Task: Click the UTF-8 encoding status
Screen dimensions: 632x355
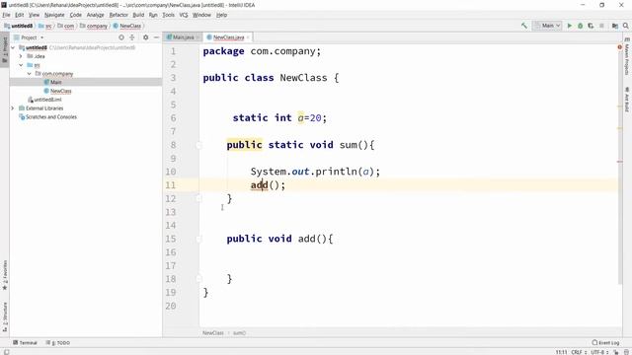Action: [599, 352]
